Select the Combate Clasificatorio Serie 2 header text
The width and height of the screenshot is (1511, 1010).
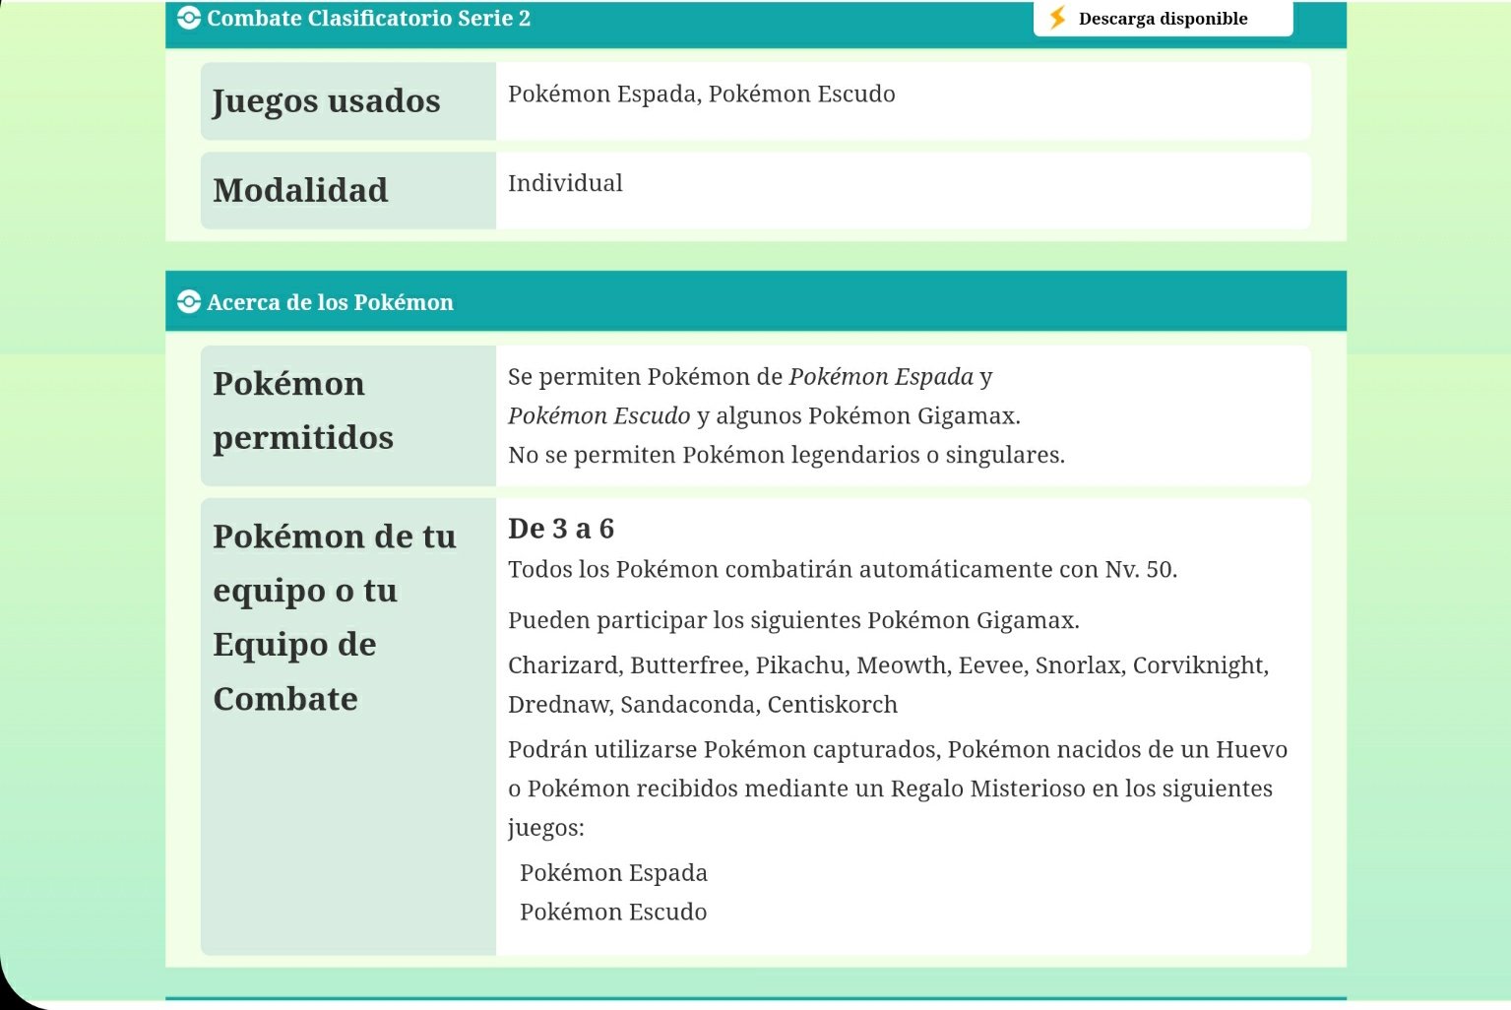[x=369, y=18]
